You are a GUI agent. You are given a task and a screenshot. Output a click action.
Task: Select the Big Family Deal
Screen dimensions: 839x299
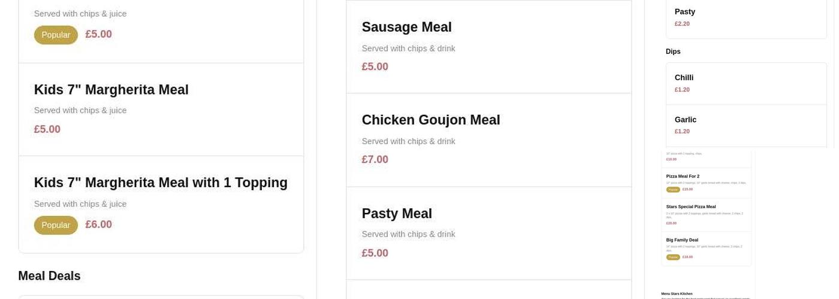point(682,240)
